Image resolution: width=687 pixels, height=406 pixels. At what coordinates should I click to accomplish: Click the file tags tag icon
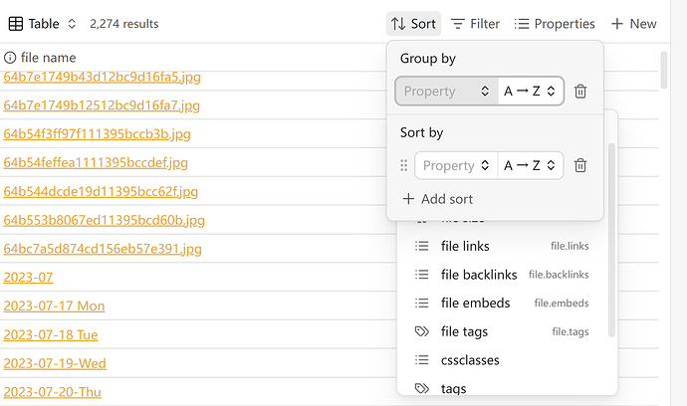point(421,331)
